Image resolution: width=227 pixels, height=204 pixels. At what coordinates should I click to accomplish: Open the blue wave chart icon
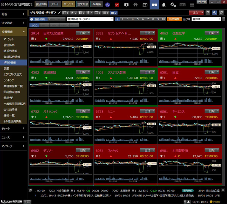click(107, 5)
